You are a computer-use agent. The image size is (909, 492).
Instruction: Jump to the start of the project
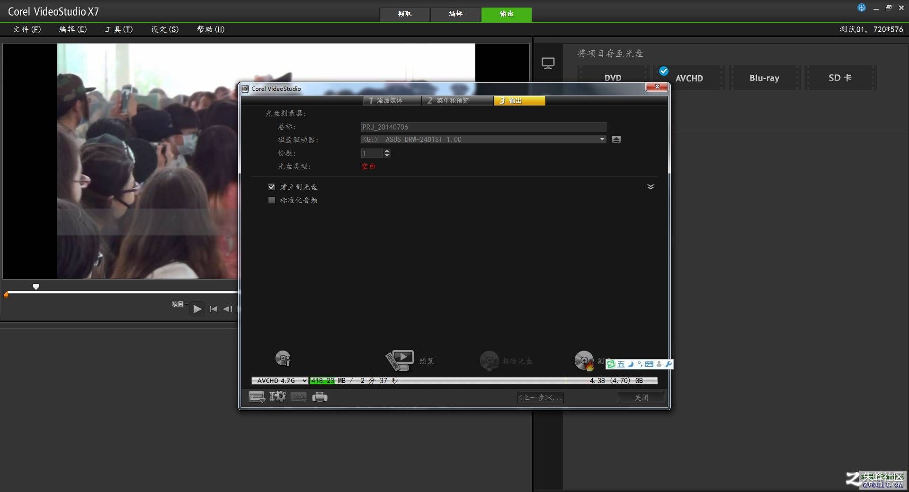(214, 309)
